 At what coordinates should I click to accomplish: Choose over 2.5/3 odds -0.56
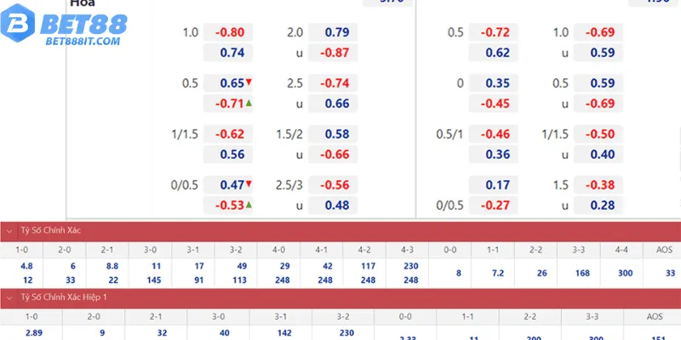333,184
